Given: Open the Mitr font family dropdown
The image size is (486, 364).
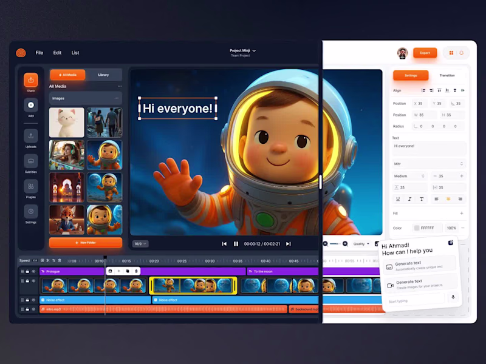Looking at the screenshot, I should 428,164.
